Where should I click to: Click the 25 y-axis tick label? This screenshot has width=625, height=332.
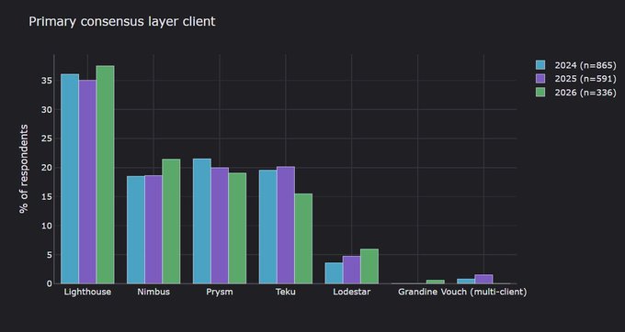[x=46, y=138]
